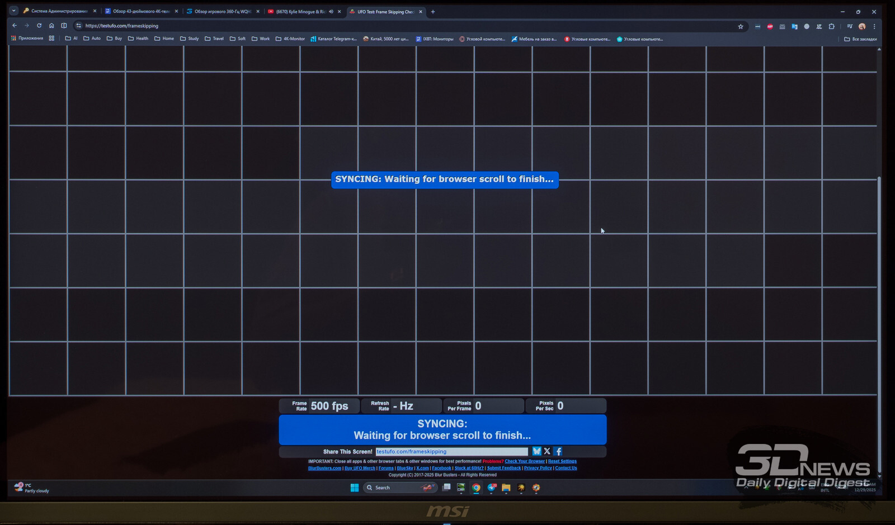Open the Adblock Plus extension
The image size is (895, 525).
[x=770, y=26]
